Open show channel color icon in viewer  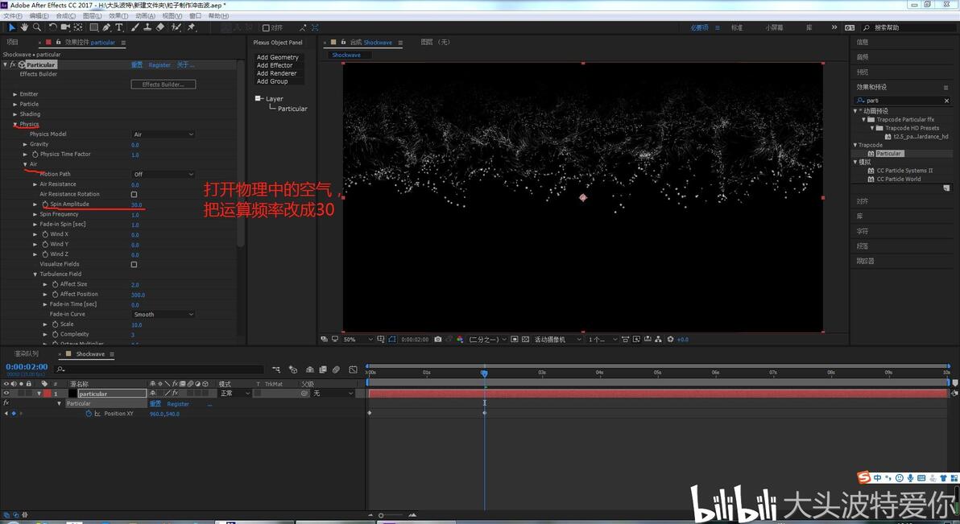[x=460, y=339]
